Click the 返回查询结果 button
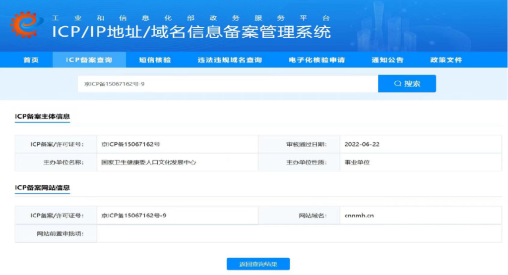This screenshot has width=508, height=275. 258,264
